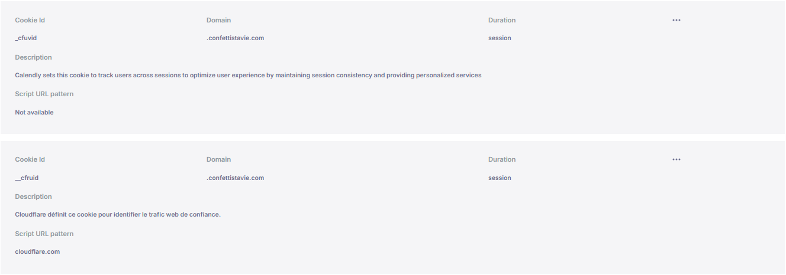Click the Cookie Id label above __cfruid

click(30, 159)
